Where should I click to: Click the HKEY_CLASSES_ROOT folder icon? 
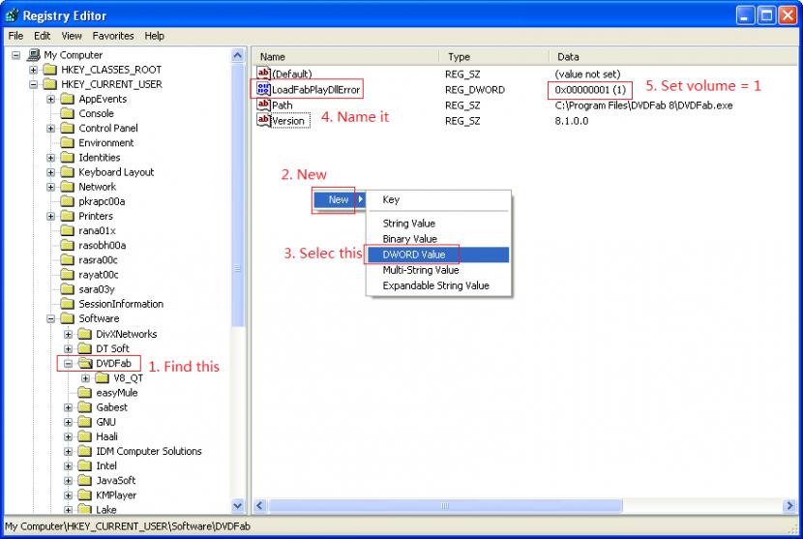pyautogui.click(x=50, y=70)
